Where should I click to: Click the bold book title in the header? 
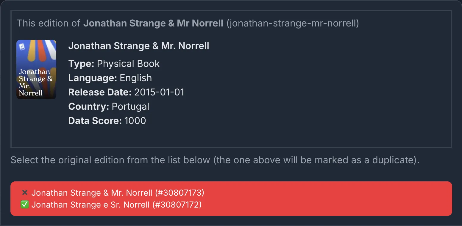coord(153,23)
